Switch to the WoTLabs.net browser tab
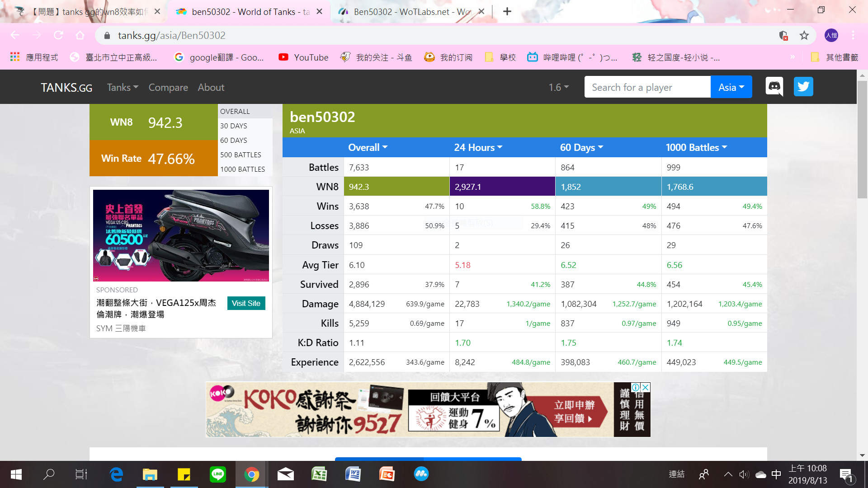 coord(410,12)
